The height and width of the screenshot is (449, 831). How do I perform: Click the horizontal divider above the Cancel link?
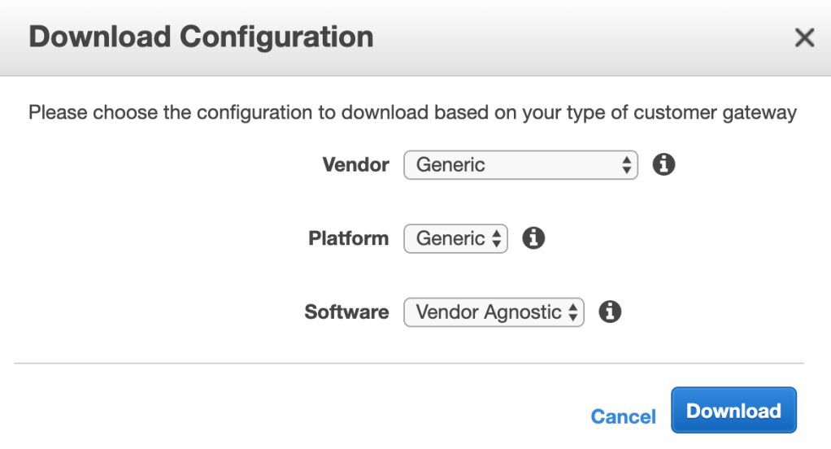[x=409, y=363]
